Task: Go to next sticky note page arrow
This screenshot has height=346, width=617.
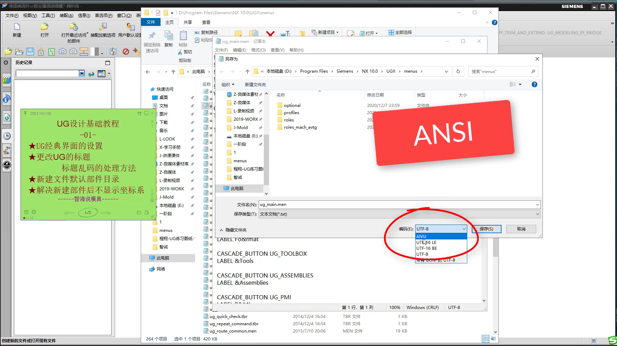Action: (105, 212)
